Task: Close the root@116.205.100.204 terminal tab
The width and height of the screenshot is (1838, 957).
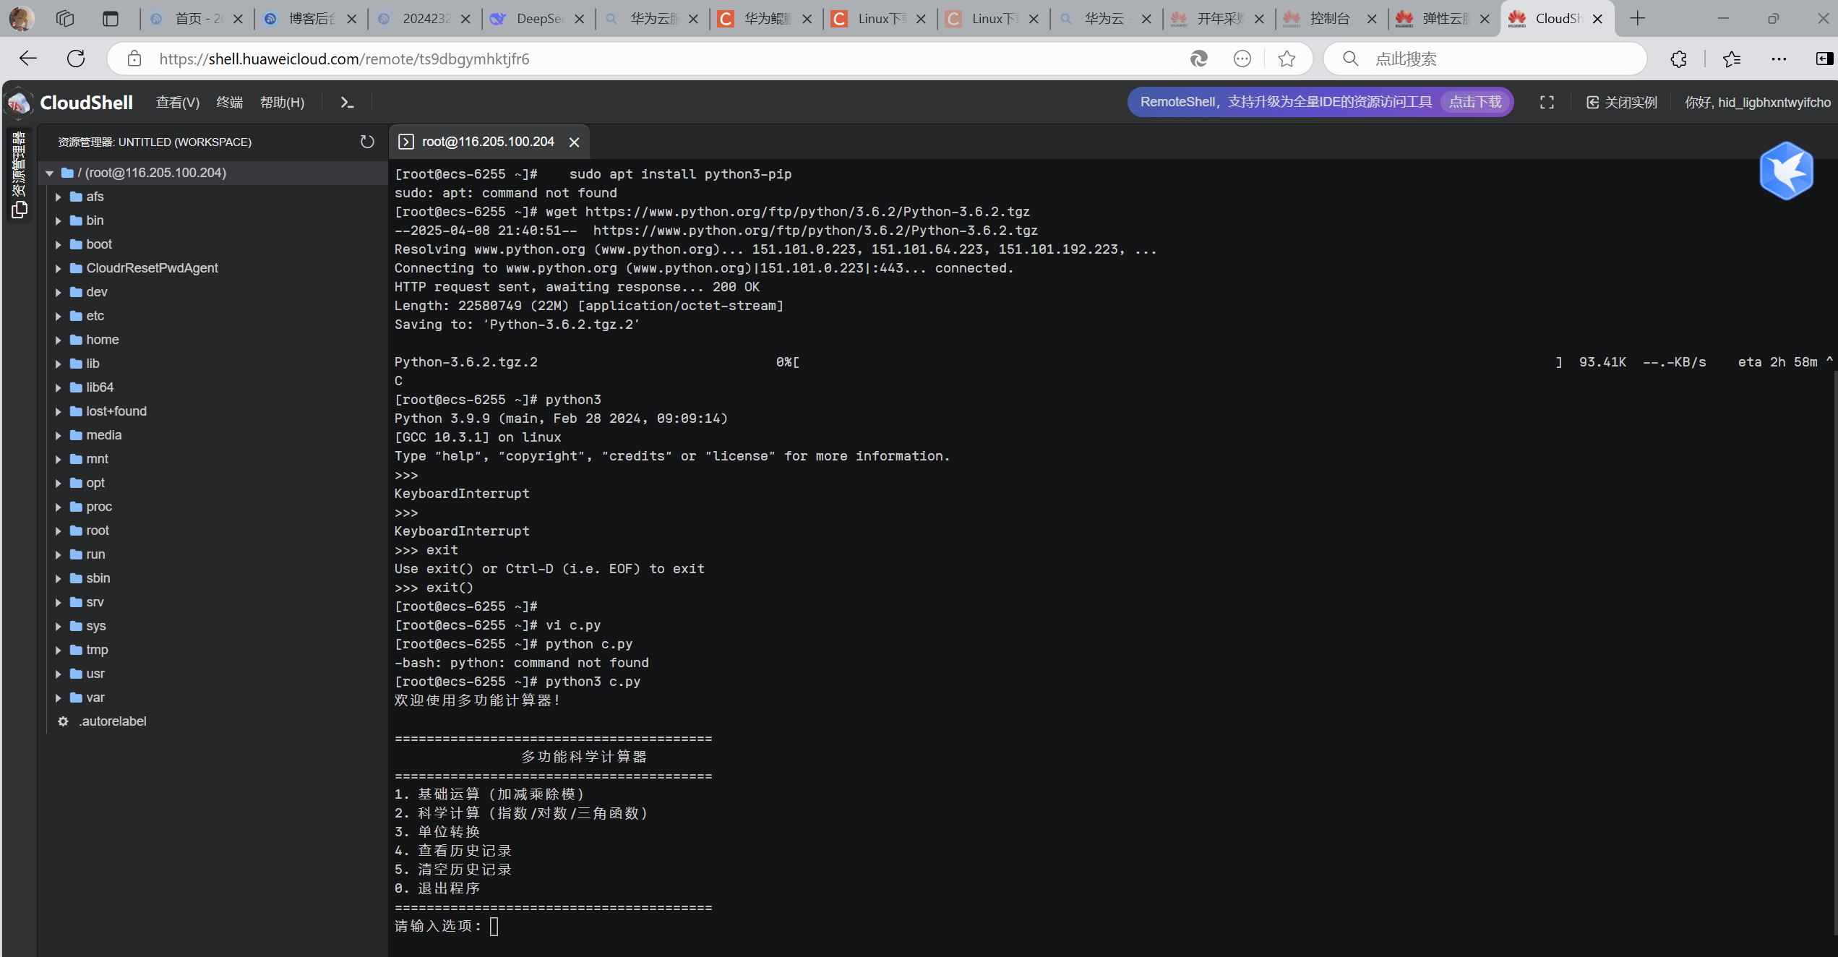Action: [x=575, y=142]
